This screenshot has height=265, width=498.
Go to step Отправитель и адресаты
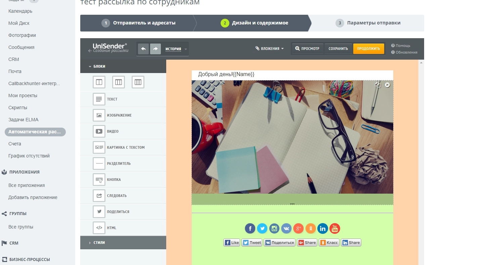coord(138,23)
